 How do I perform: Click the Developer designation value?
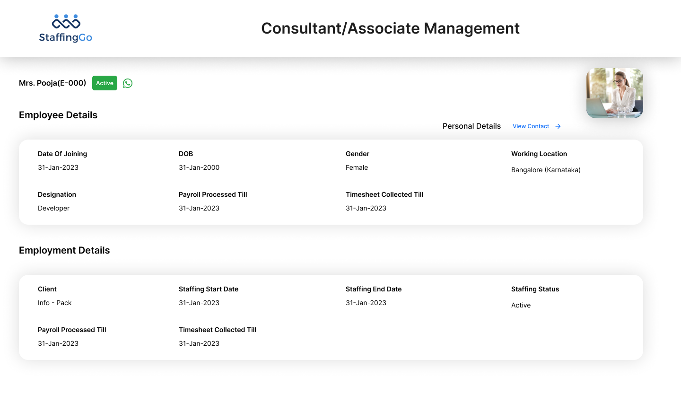click(x=53, y=208)
